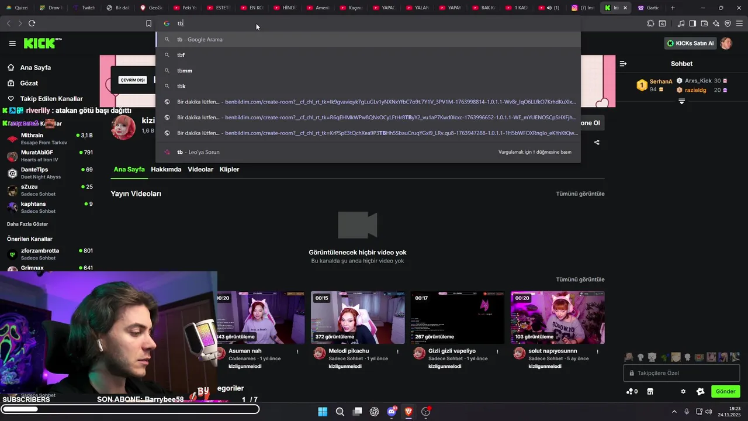The height and width of the screenshot is (421, 748).
Task: Open a new browser tab
Action: tap(673, 8)
